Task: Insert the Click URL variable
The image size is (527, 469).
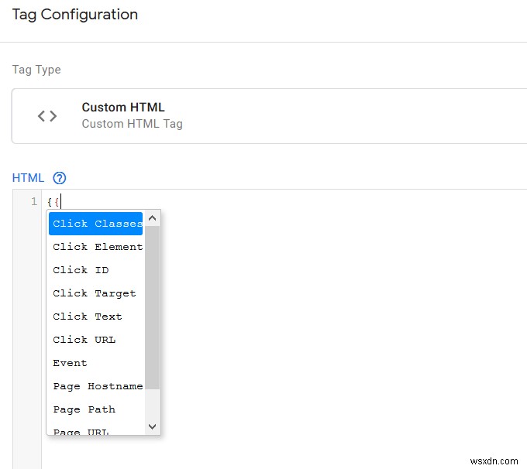Action: click(x=96, y=340)
